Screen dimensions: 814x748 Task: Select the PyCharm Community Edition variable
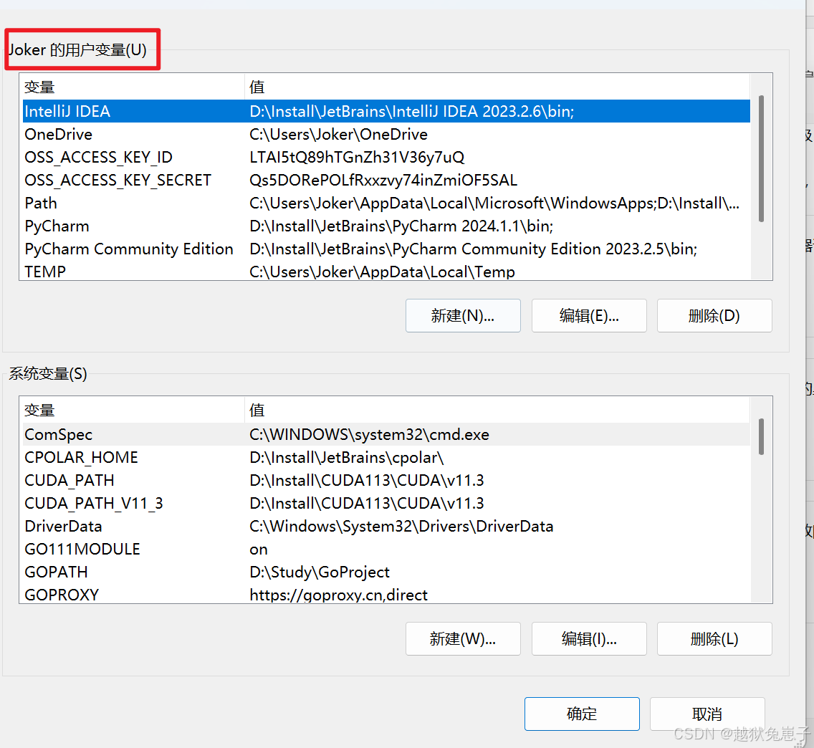pos(386,249)
